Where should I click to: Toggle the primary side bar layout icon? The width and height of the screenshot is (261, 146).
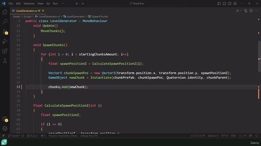[x=219, y=4]
